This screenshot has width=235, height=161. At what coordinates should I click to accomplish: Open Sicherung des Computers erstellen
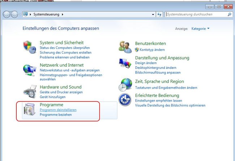coord(65,53)
